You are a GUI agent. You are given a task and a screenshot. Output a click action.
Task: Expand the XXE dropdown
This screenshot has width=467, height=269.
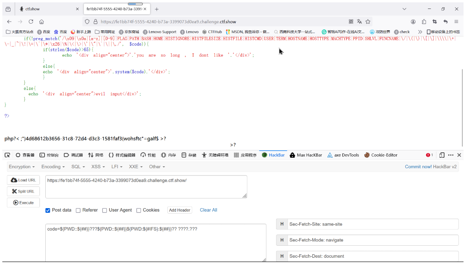[136, 167]
